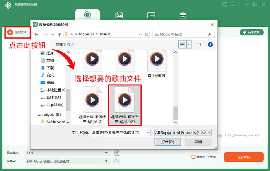Switch to the image tools tab icon
This screenshot has height=171, width=270.
click(119, 15)
